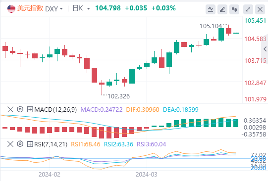
Task: Open RSI indicator settings gear
Action: (20, 144)
